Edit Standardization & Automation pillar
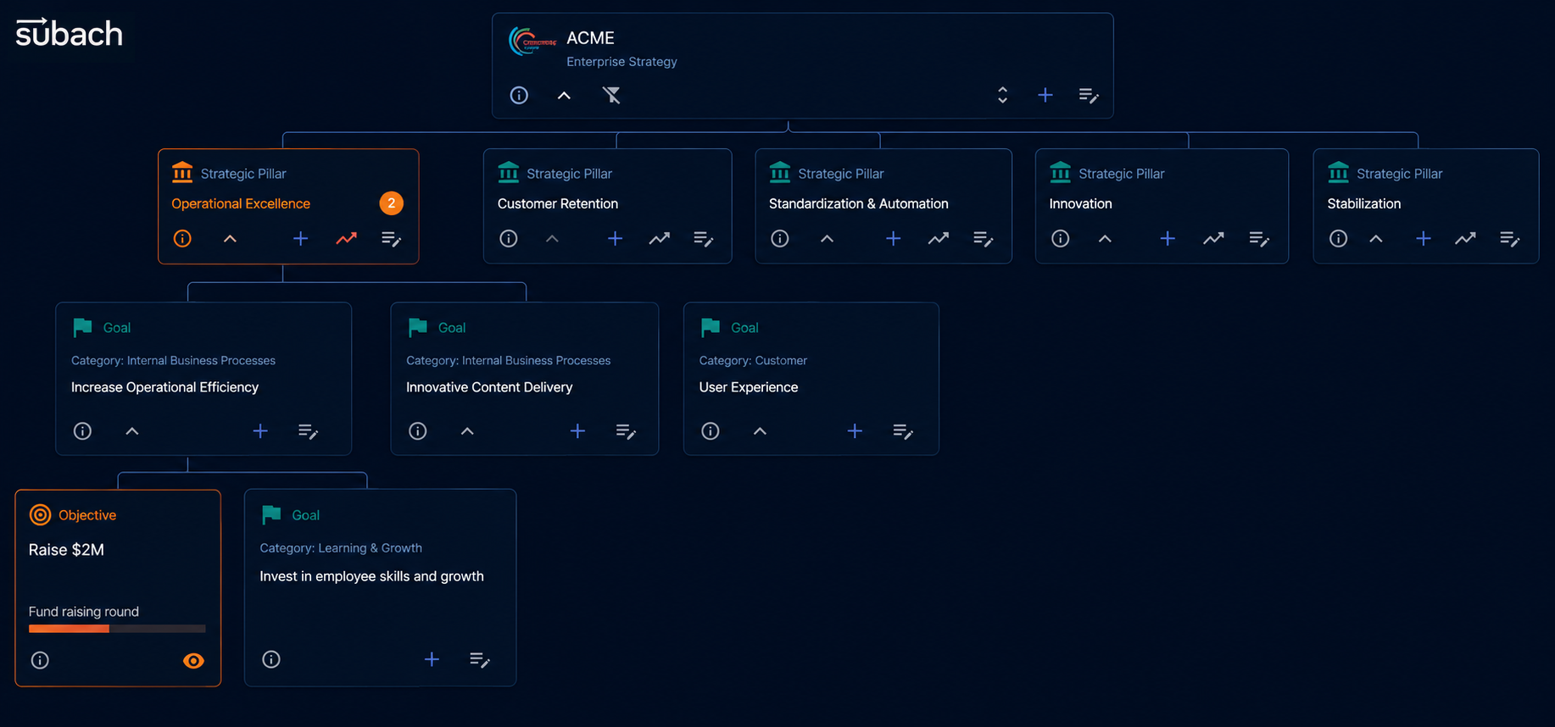 [984, 239]
